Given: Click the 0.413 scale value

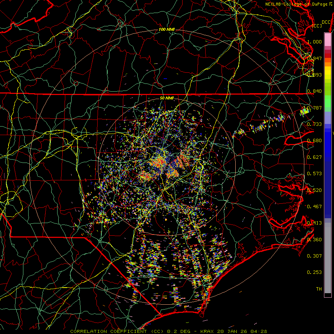Looking at the screenshot, I should pos(314,223).
